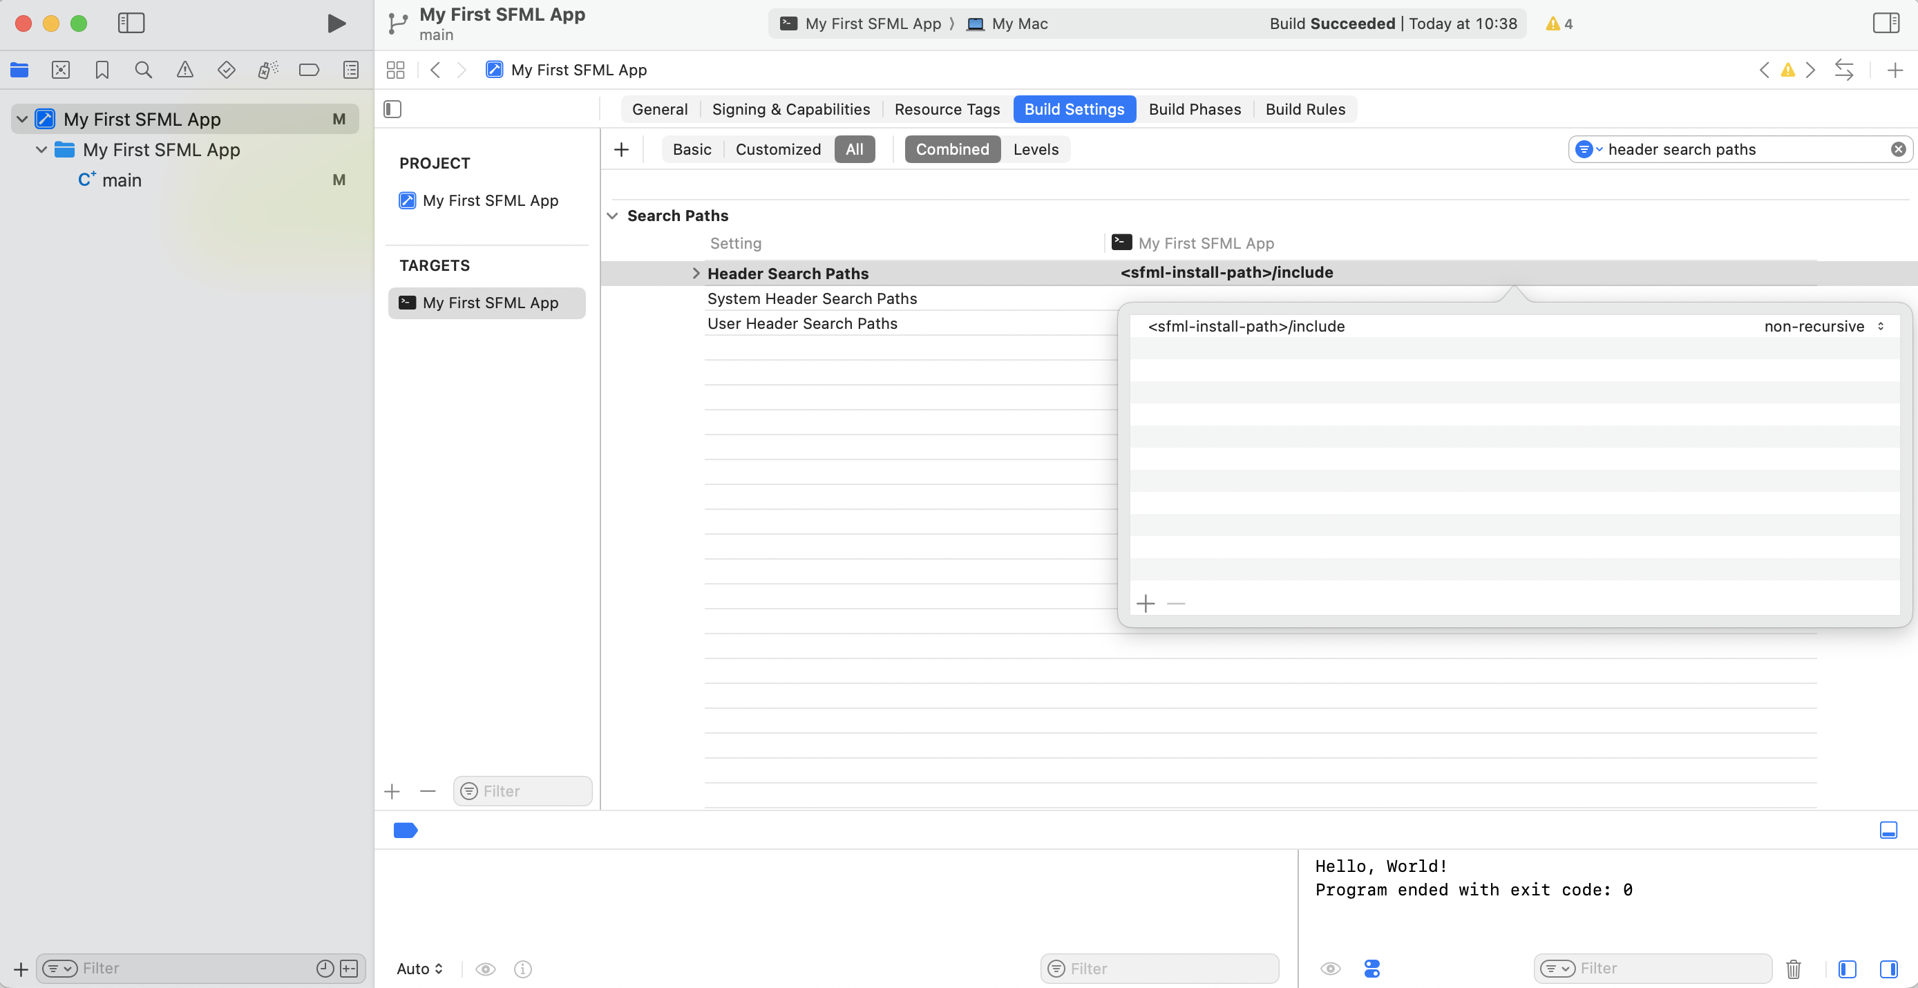Select the Issue navigator warning triangle
The width and height of the screenshot is (1918, 988).
click(x=184, y=69)
